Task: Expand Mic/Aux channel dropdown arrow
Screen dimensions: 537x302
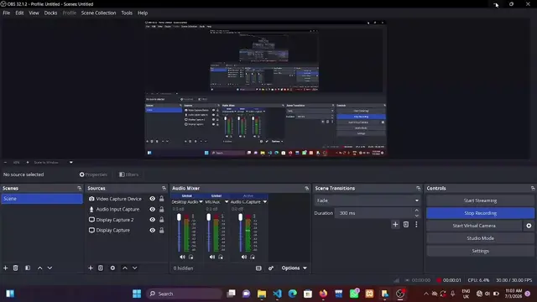Action: (x=227, y=202)
